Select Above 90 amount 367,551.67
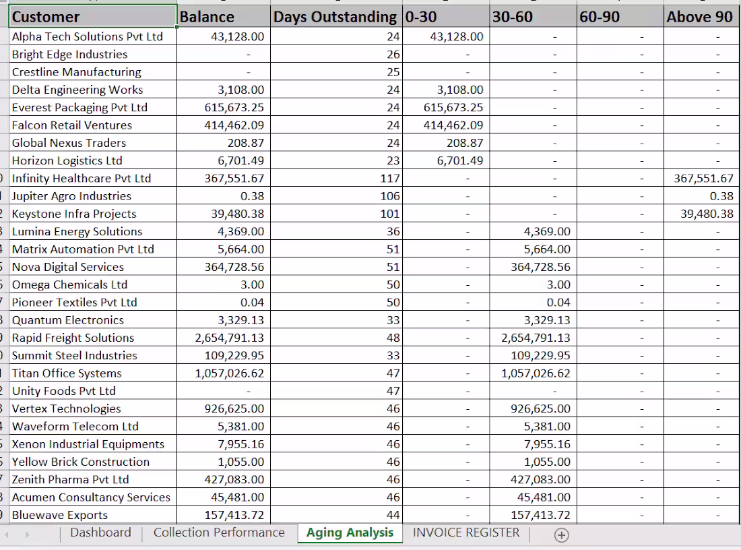The image size is (741, 550). 702,179
